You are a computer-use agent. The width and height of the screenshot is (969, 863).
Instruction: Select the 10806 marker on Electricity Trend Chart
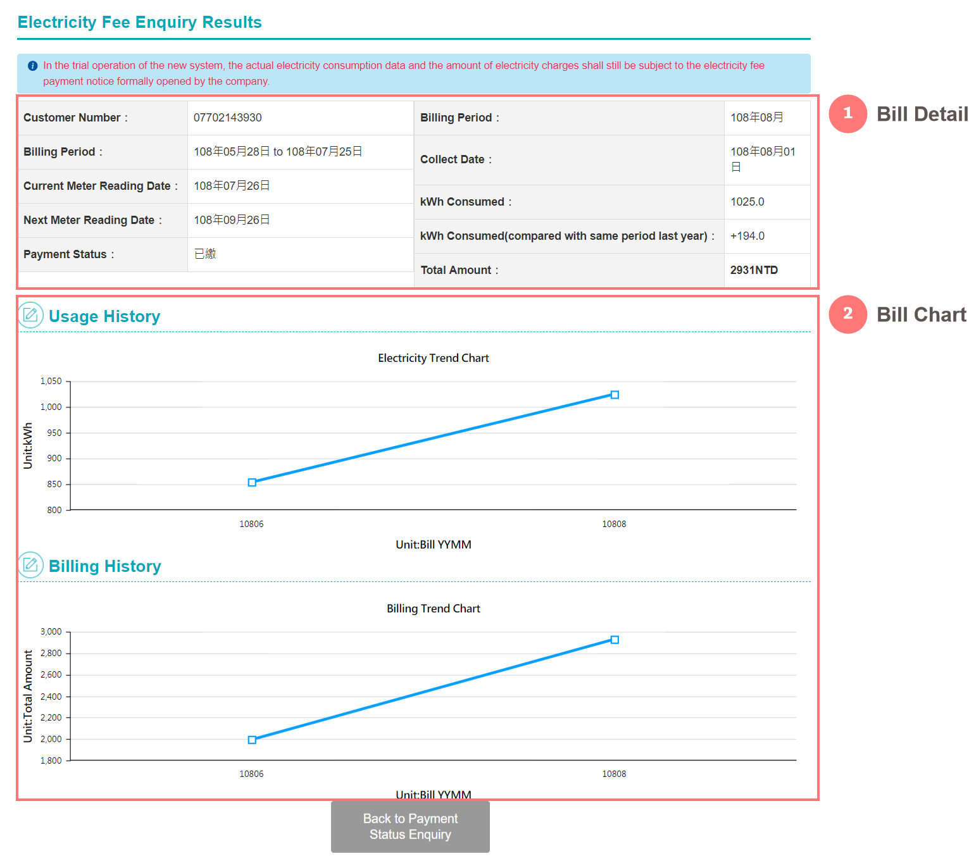[252, 482]
